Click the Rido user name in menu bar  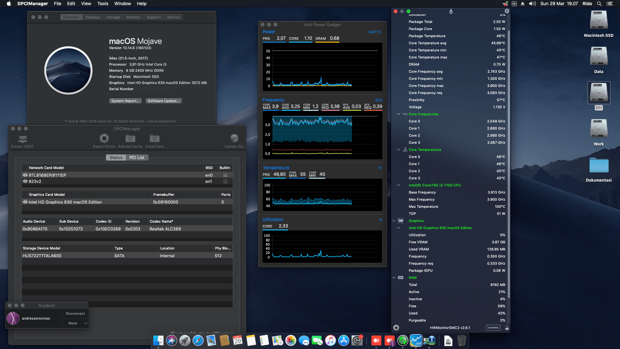click(587, 4)
